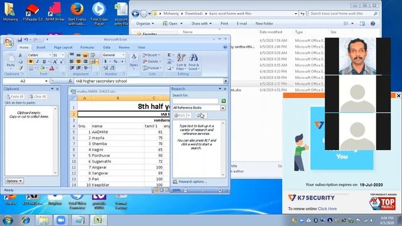
Task: Open clipboard pane Options dropdown
Action: coord(14,181)
